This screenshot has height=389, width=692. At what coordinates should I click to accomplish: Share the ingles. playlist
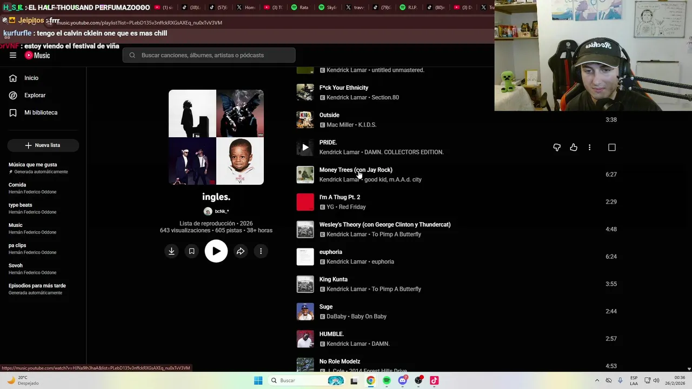coord(241,251)
